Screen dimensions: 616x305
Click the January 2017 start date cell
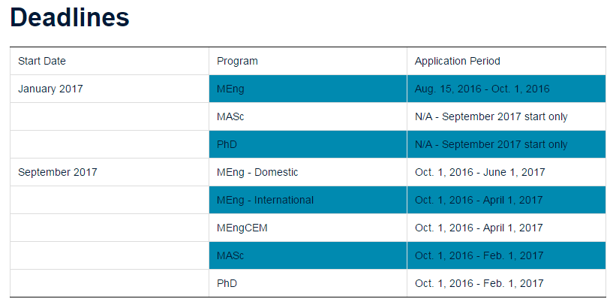point(50,89)
